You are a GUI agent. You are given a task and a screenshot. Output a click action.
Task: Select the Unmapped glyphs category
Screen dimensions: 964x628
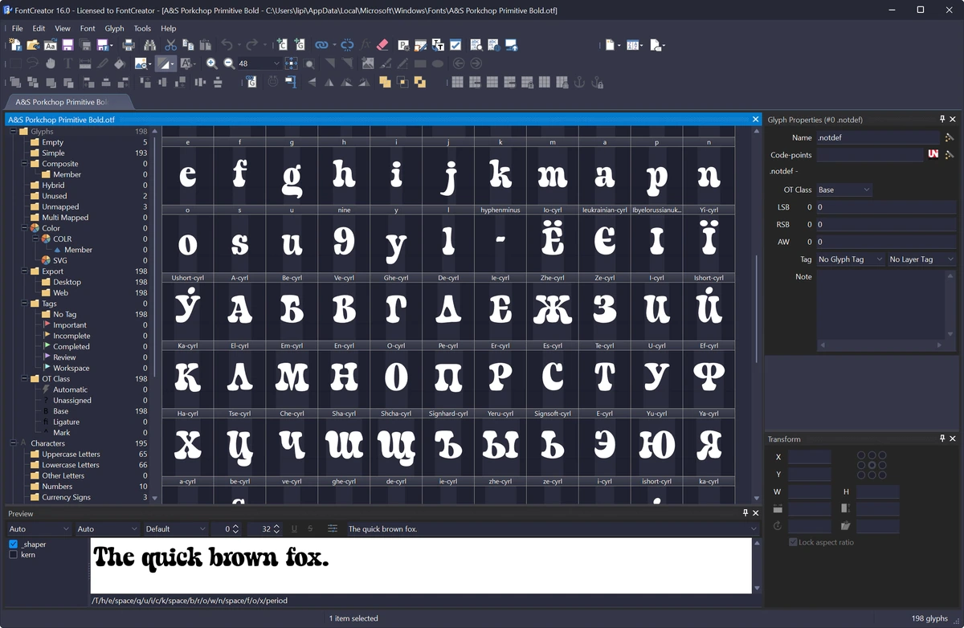pyautogui.click(x=60, y=206)
